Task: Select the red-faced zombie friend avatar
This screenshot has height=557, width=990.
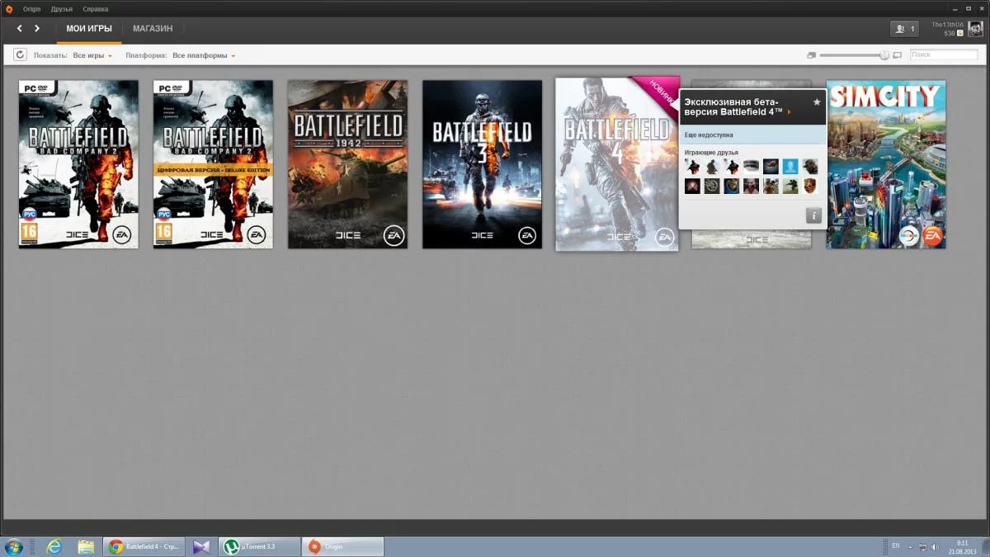Action: click(x=751, y=186)
